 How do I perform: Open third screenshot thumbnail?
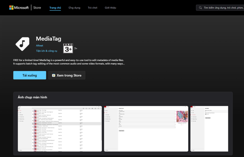coord(209,129)
